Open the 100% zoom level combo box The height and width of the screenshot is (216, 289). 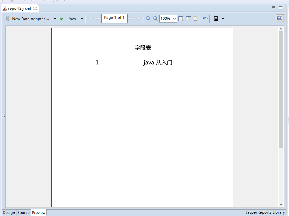pos(168,19)
